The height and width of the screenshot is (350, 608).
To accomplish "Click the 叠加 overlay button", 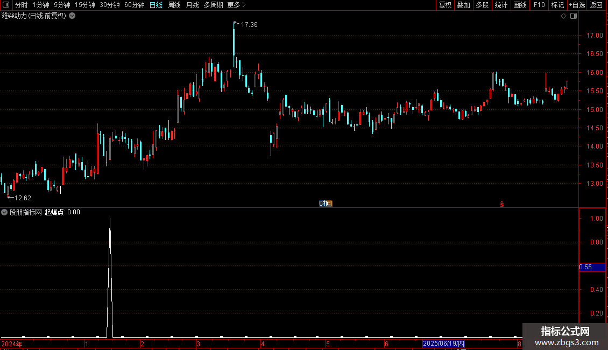I will [464, 5].
